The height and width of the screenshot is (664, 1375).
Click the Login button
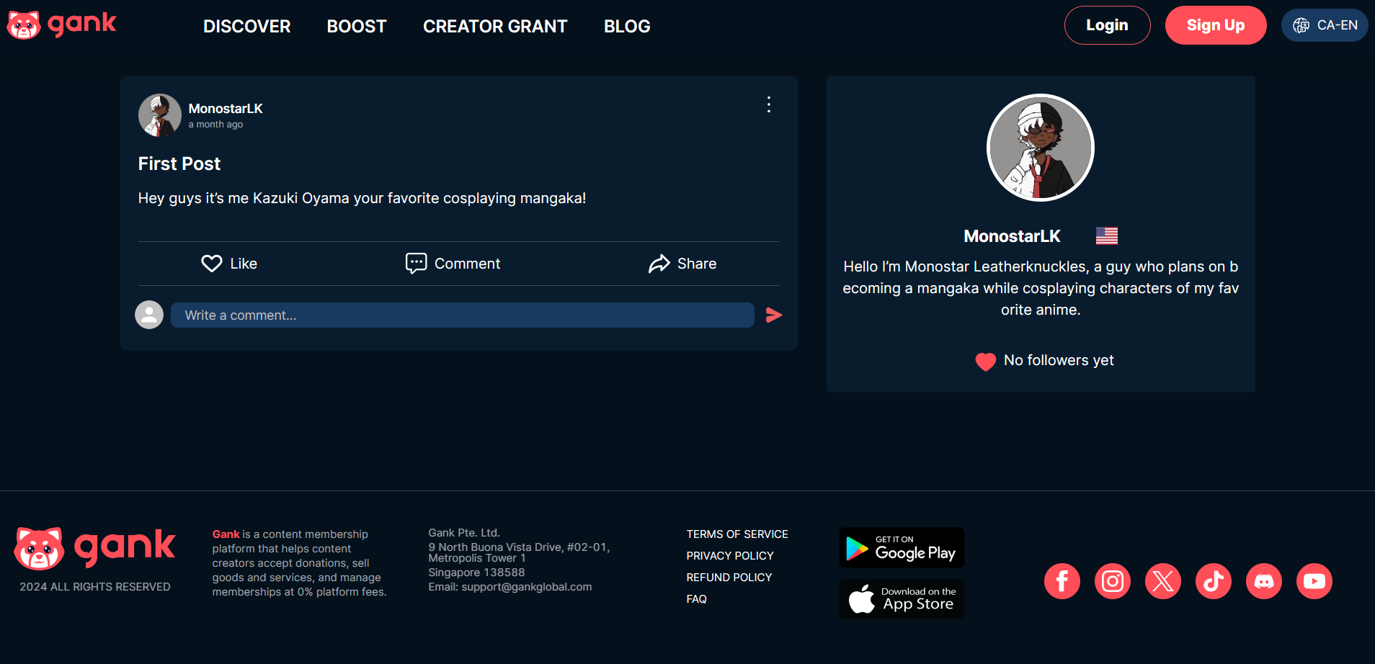pyautogui.click(x=1107, y=25)
